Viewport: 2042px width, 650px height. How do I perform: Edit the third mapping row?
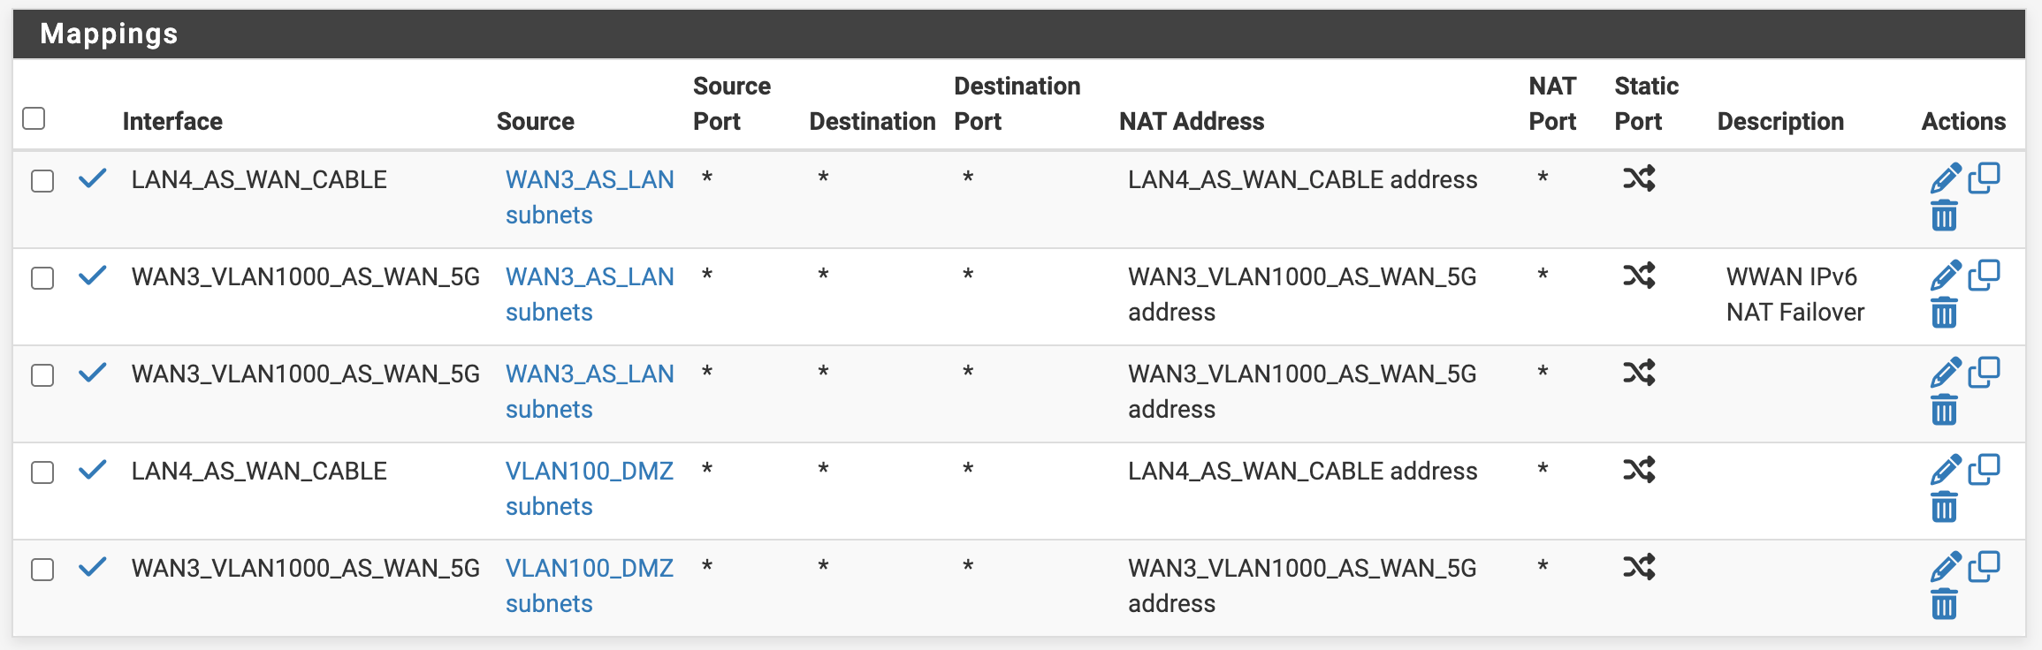[1945, 373]
